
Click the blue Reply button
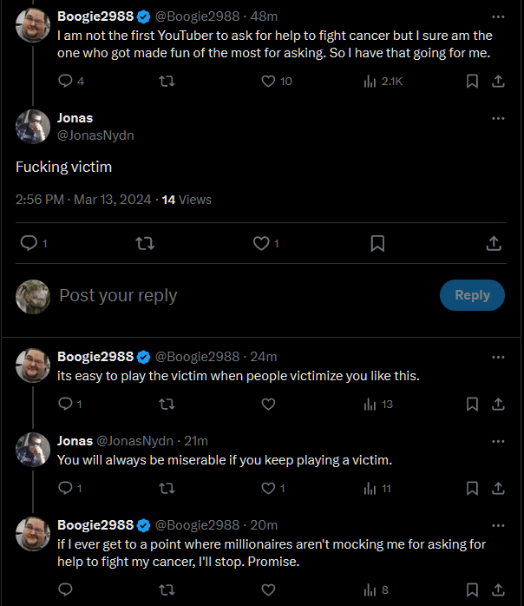click(472, 295)
